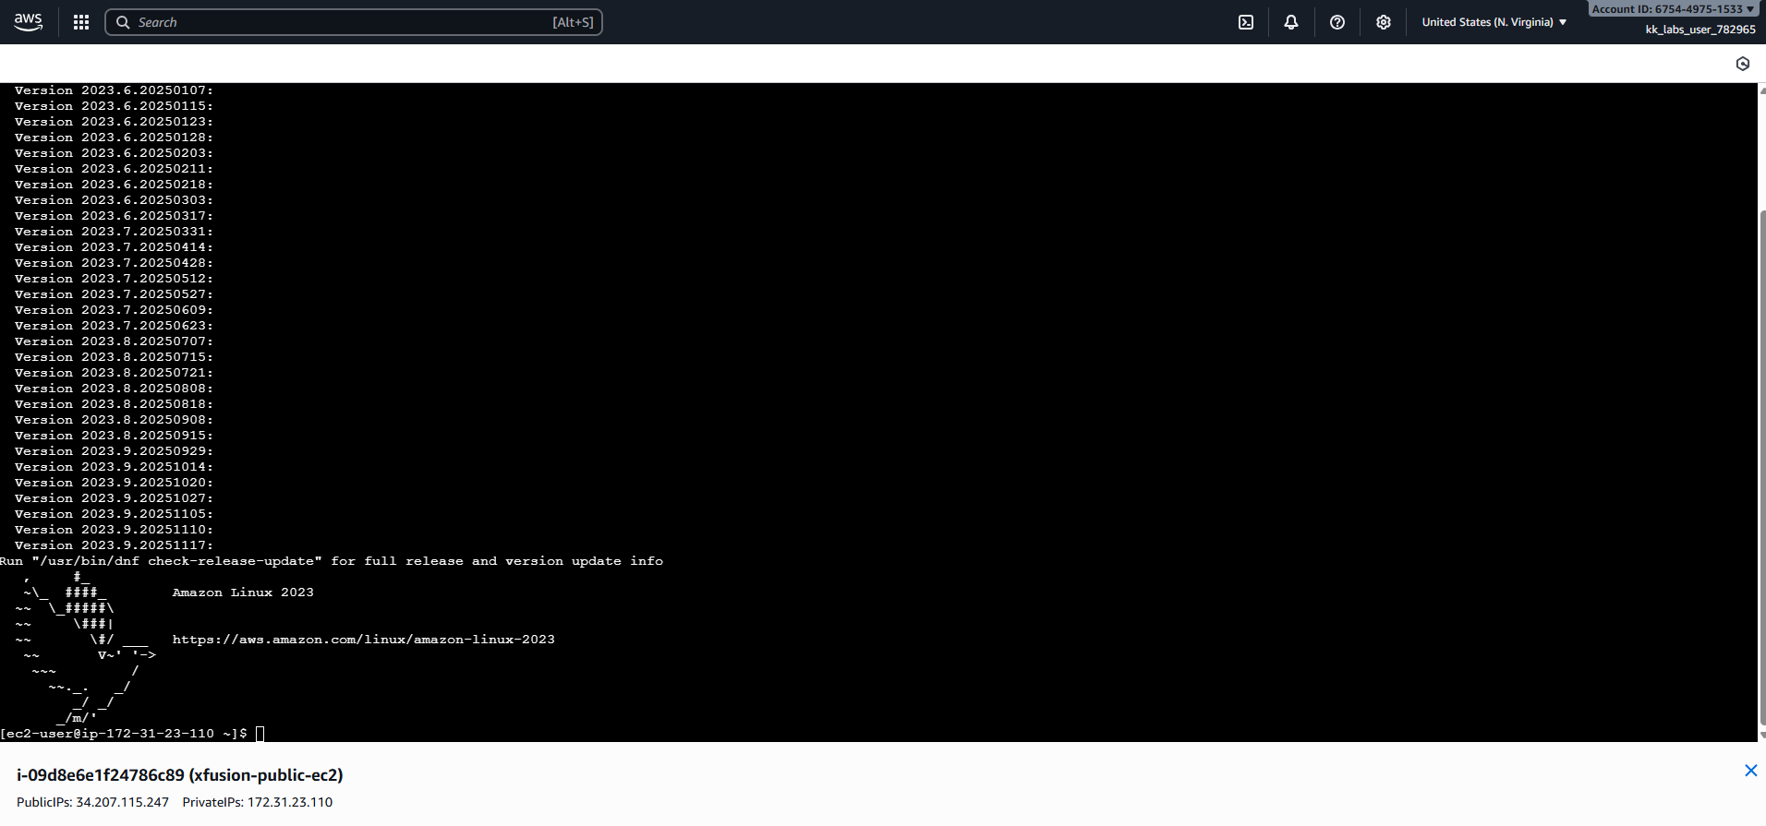Open the AWS services grid menu

pos(81,22)
